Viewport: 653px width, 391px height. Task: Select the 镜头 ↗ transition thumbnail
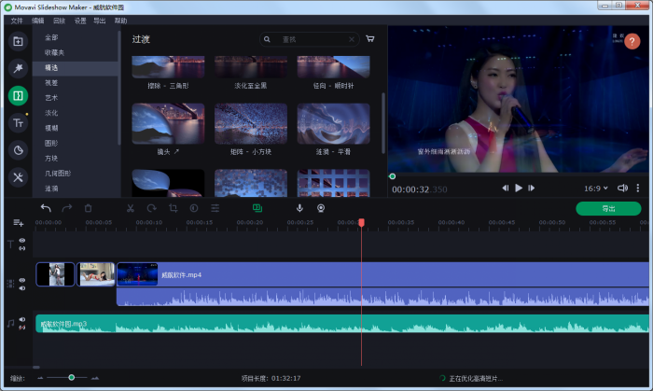[168, 124]
